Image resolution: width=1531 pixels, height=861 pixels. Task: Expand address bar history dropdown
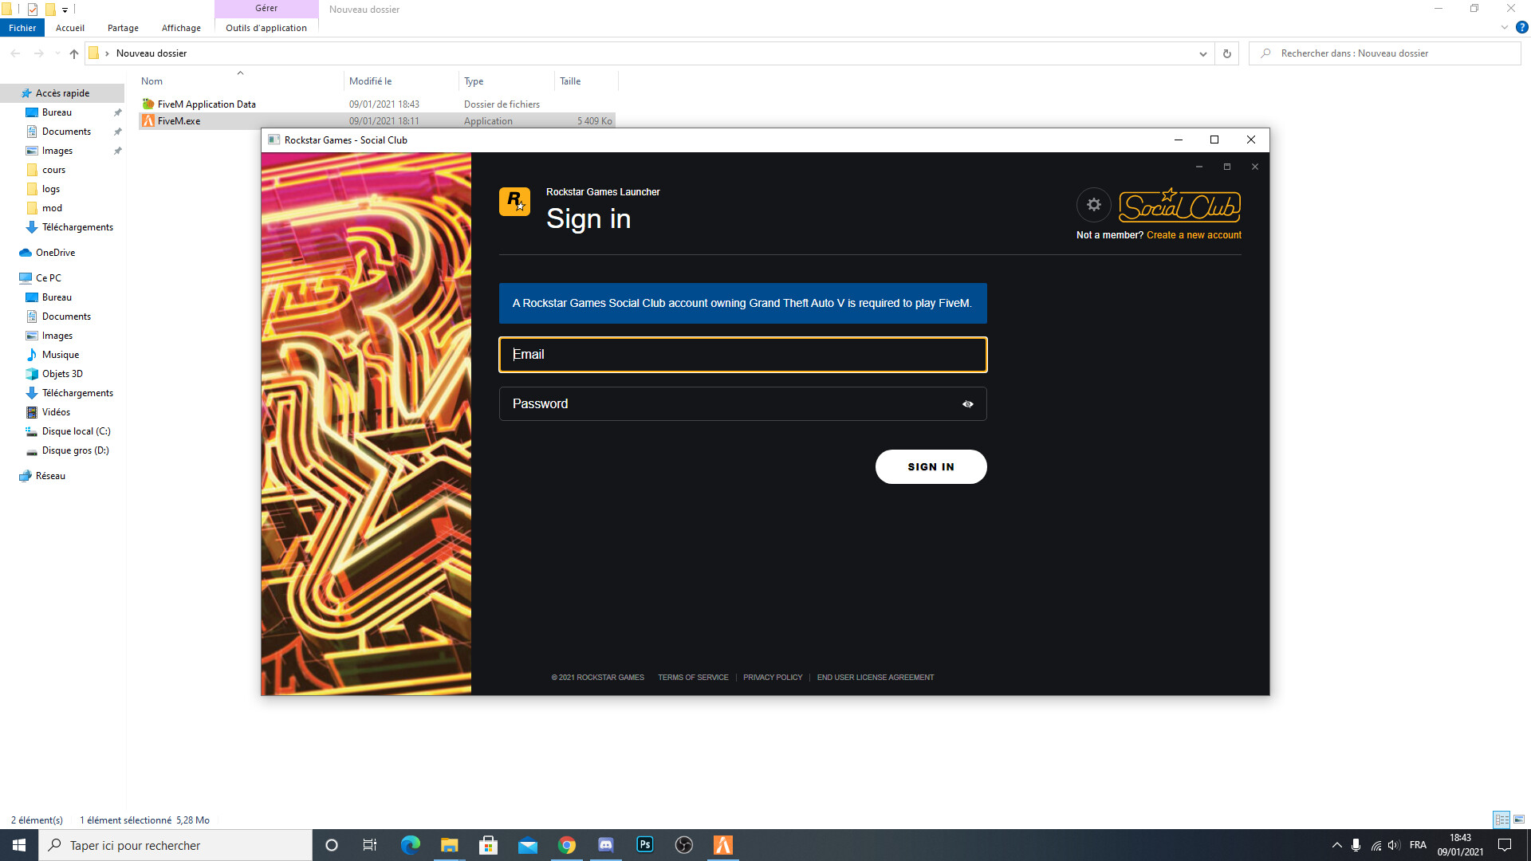(1202, 53)
